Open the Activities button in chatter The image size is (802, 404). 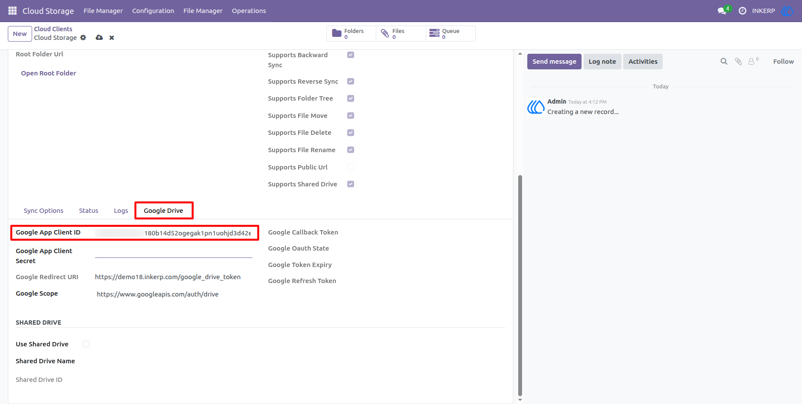pos(643,62)
